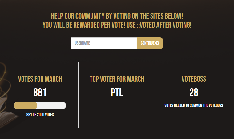Click the votes progress bar

[40, 105]
